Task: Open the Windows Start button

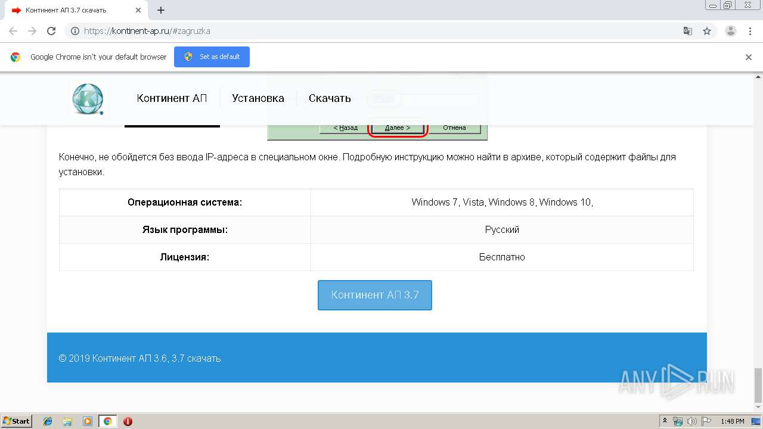Action: point(17,421)
